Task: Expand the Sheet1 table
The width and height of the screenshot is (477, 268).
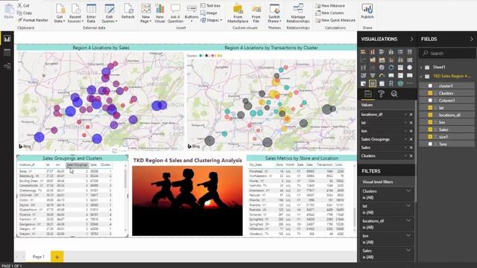Action: coord(422,67)
